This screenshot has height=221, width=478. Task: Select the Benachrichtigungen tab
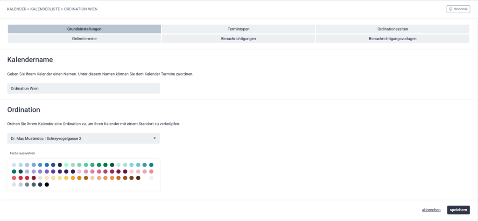[238, 39]
